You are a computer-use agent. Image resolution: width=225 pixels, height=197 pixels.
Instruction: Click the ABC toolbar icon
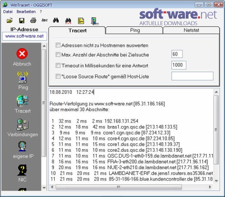(44, 20)
